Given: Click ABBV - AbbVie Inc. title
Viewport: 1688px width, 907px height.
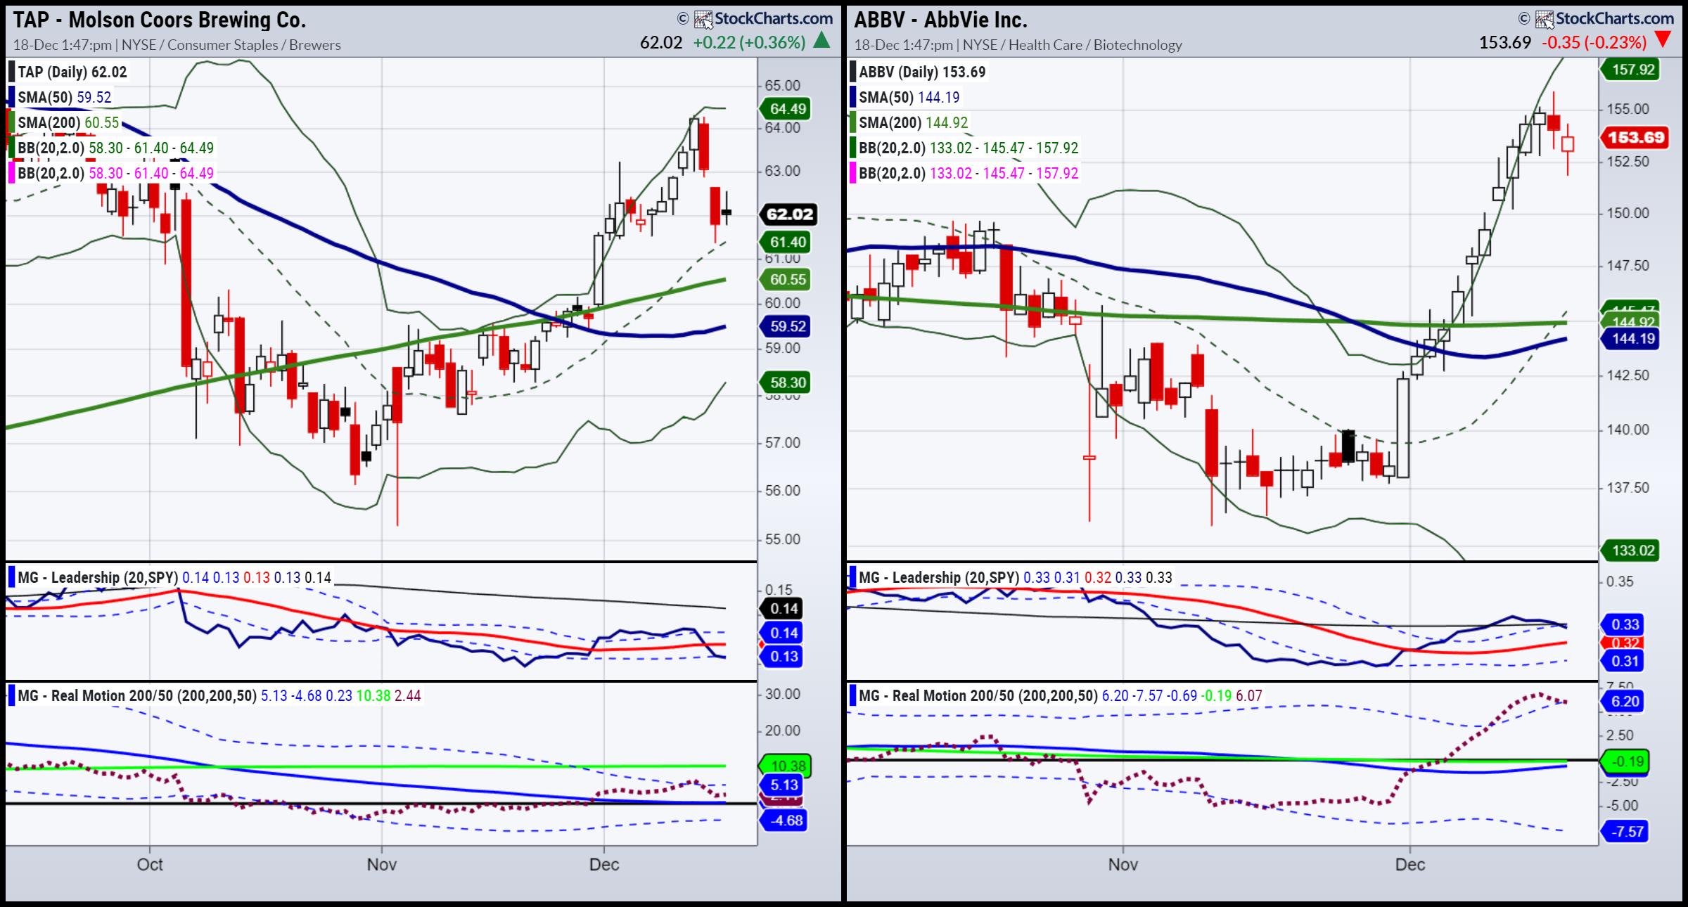Looking at the screenshot, I should (x=940, y=20).
